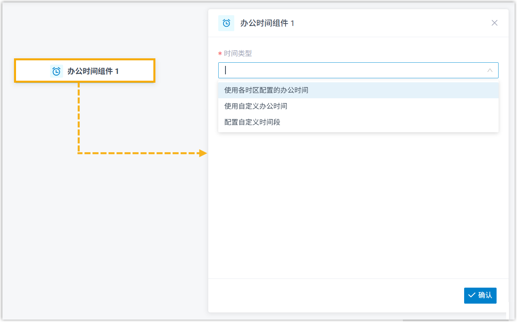The width and height of the screenshot is (517, 322).
Task: Pick 配置自定义时间段 in the dropdown list
Action: pyautogui.click(x=252, y=122)
